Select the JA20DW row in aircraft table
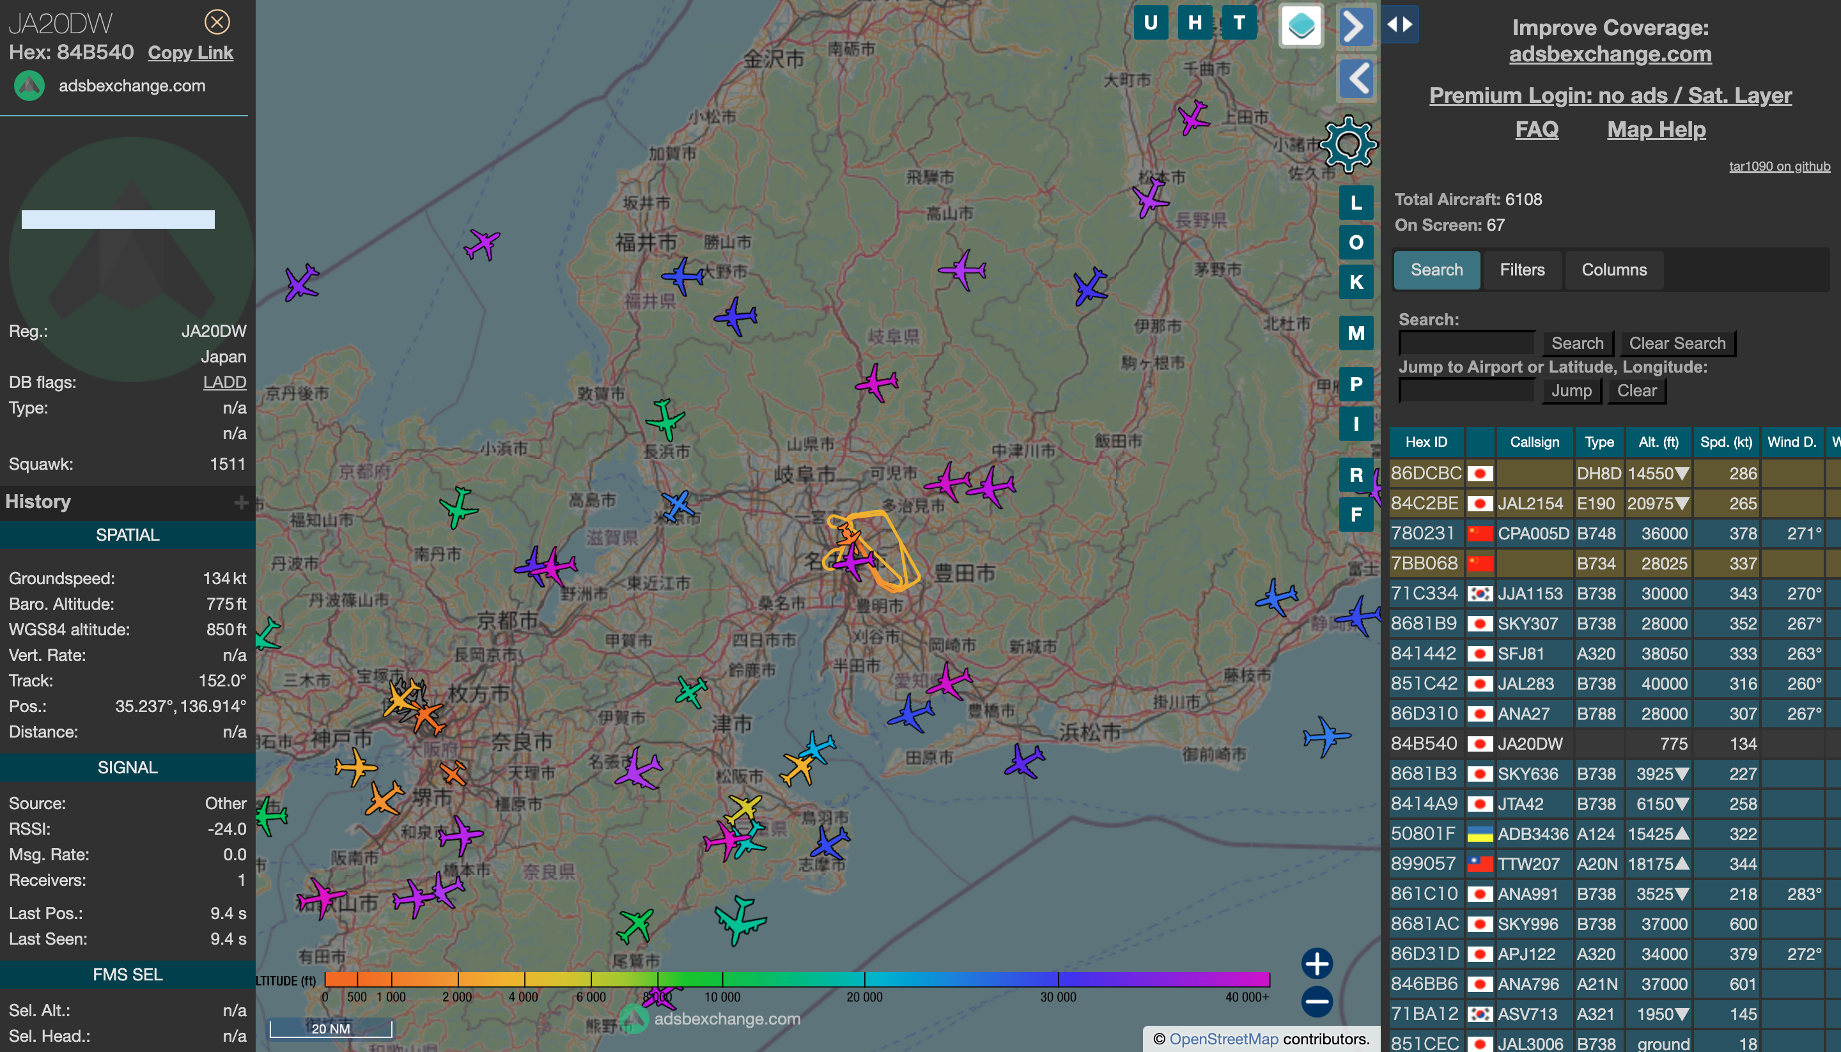Screen dimensions: 1841x1052 pyautogui.click(x=1615, y=744)
